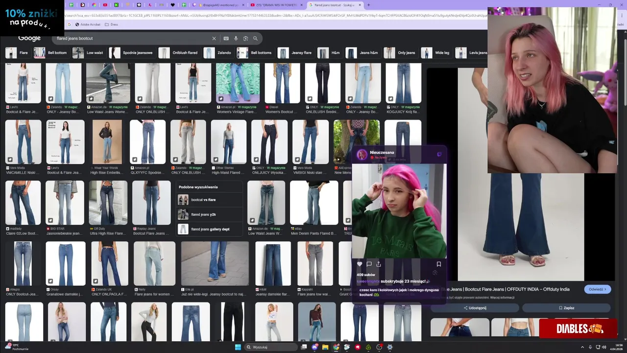Open Task View on the taskbar

point(304,347)
